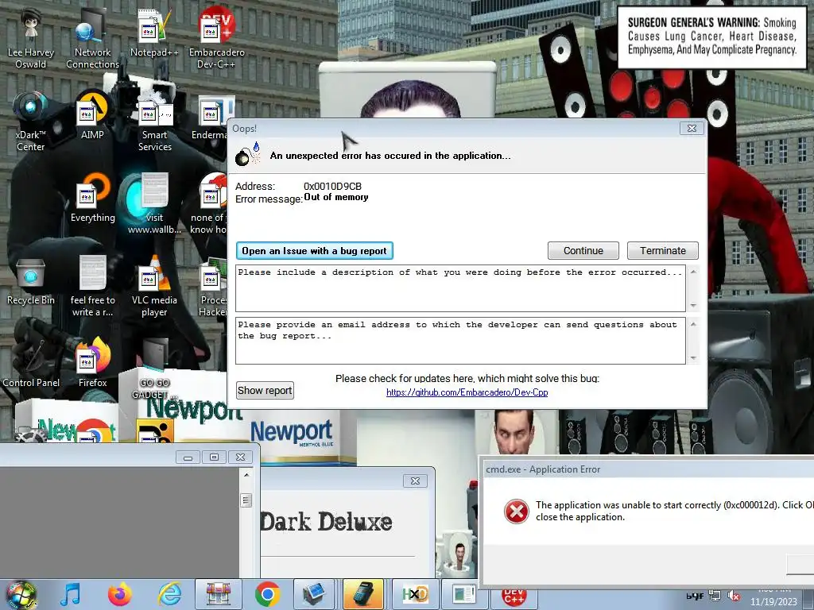This screenshot has width=814, height=610.
Task: Launch Notepad++ from the desktop
Action: coord(154,33)
